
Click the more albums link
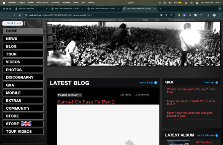click(x=206, y=135)
